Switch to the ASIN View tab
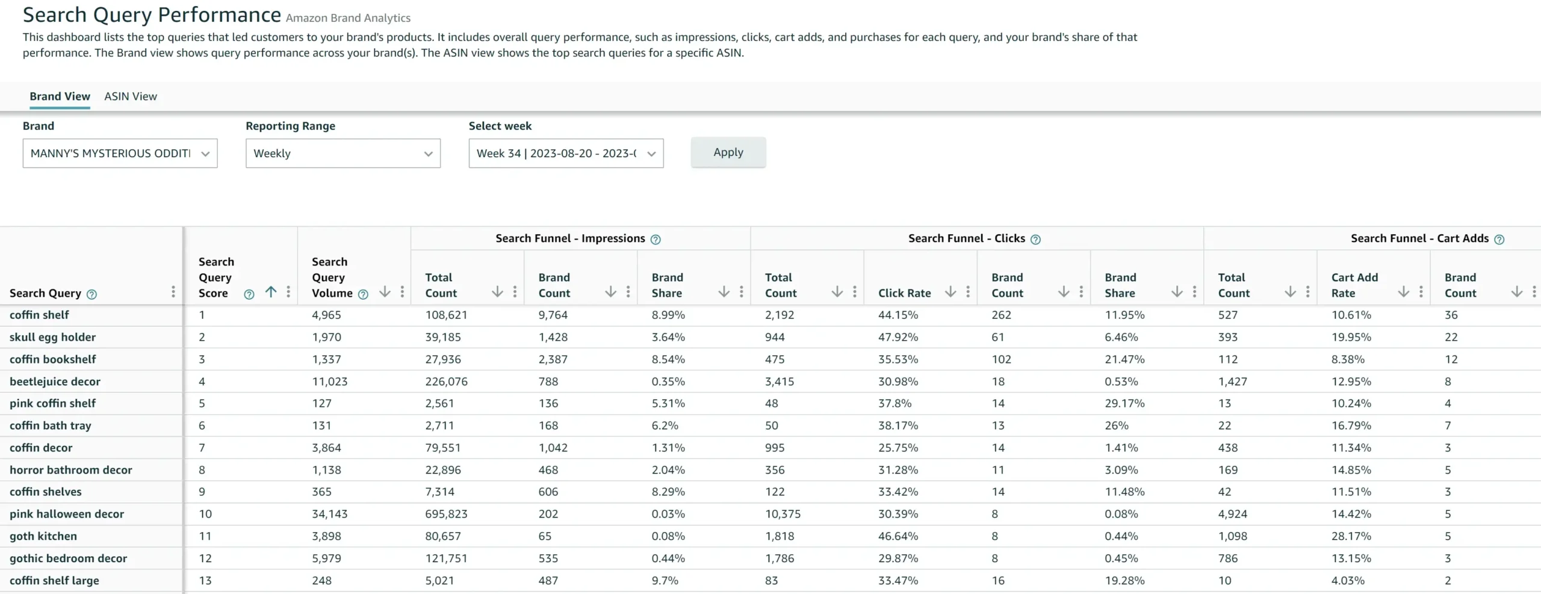 pos(131,96)
